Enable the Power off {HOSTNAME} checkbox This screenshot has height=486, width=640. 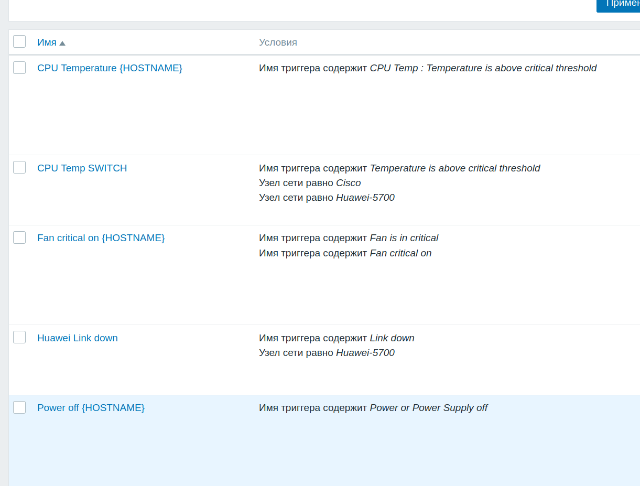[x=19, y=407]
